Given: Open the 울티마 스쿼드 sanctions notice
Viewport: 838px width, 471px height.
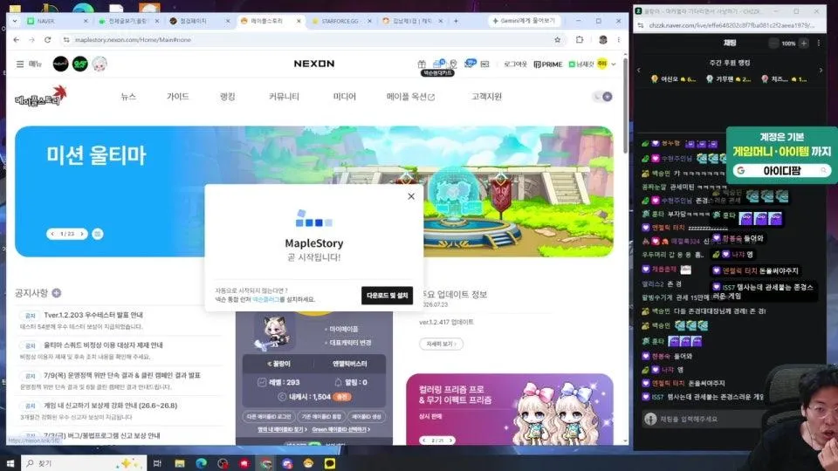Looking at the screenshot, I should point(103,345).
